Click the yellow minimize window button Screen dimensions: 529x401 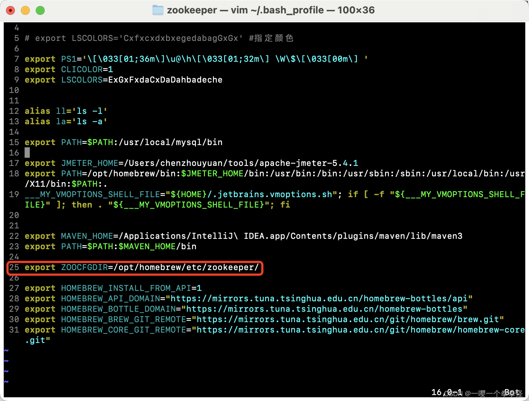pyautogui.click(x=25, y=10)
